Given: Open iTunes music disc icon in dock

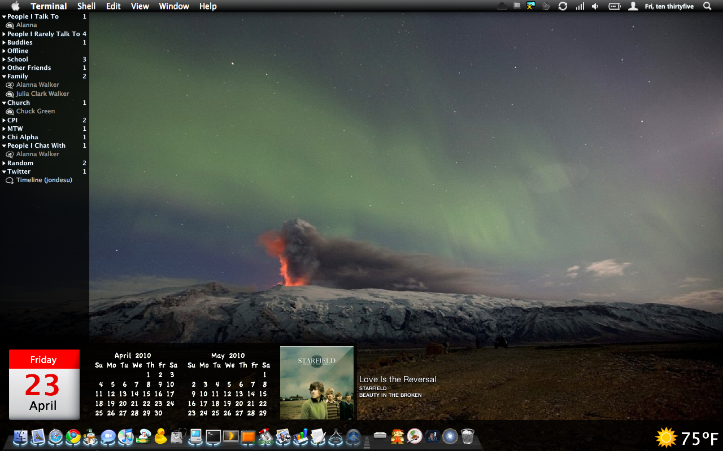Looking at the screenshot, I should point(125,436).
